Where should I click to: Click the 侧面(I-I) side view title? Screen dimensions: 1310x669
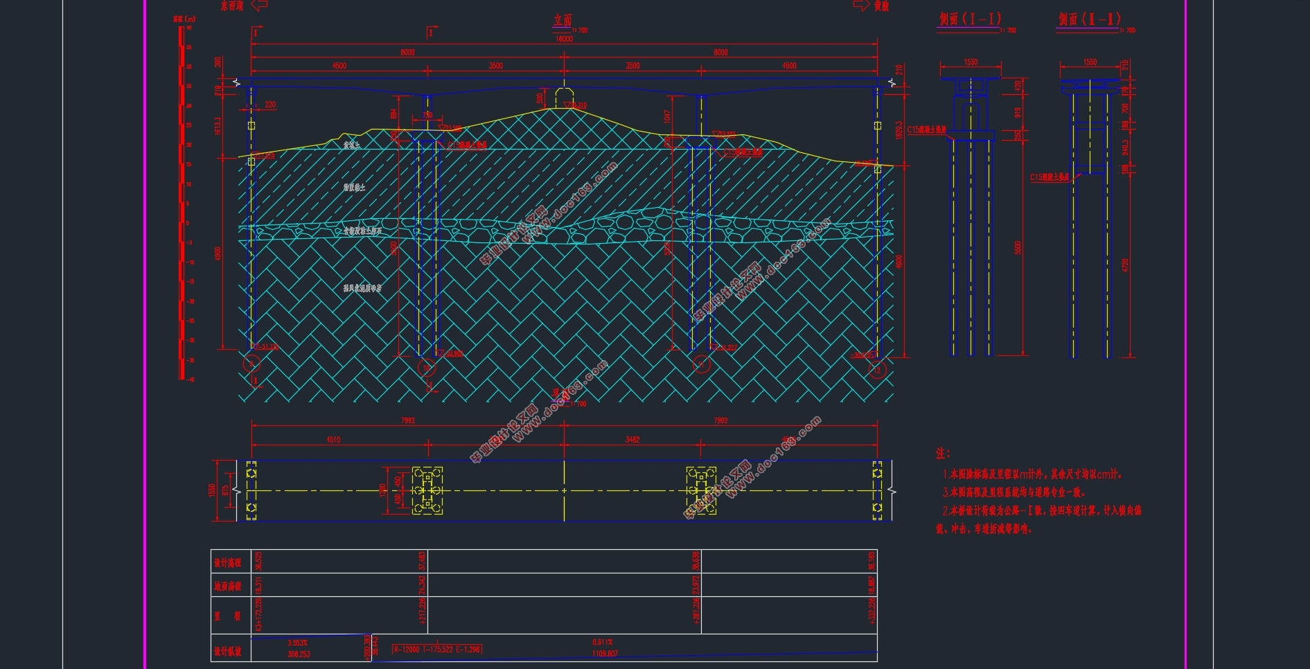(x=970, y=19)
